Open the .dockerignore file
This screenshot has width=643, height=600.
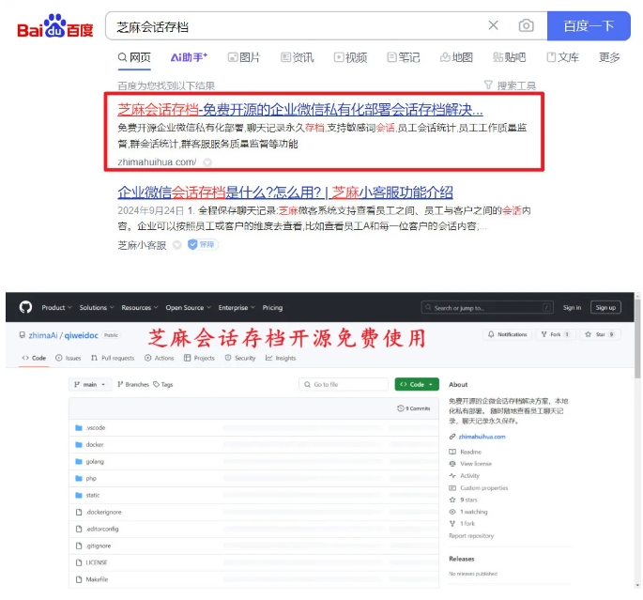click(x=104, y=512)
